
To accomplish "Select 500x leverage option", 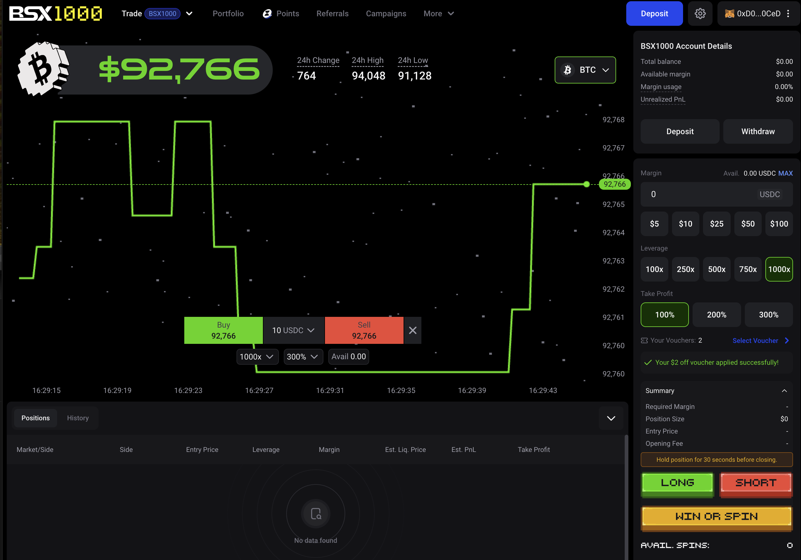I will point(717,269).
